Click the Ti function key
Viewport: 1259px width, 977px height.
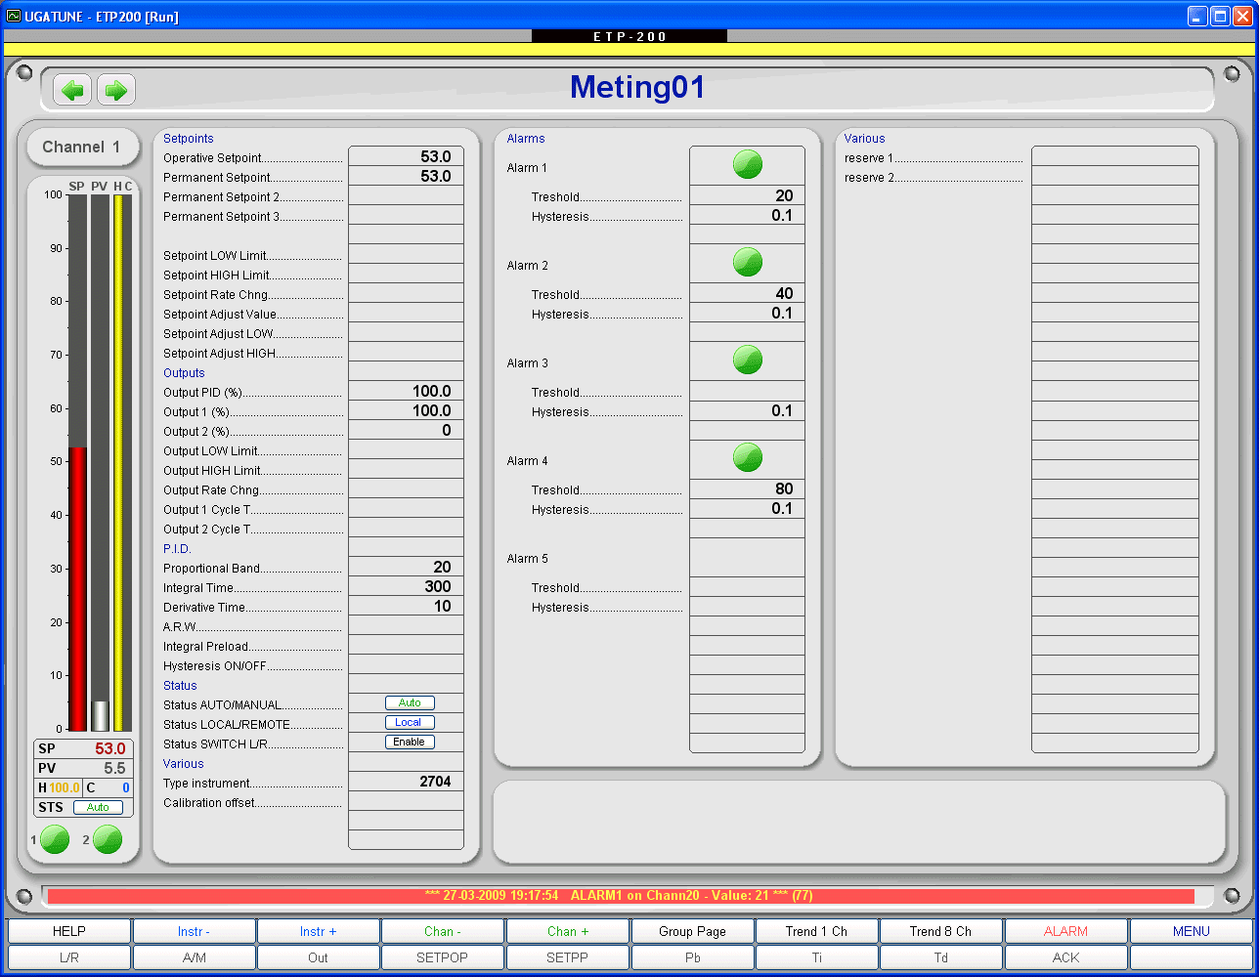817,957
